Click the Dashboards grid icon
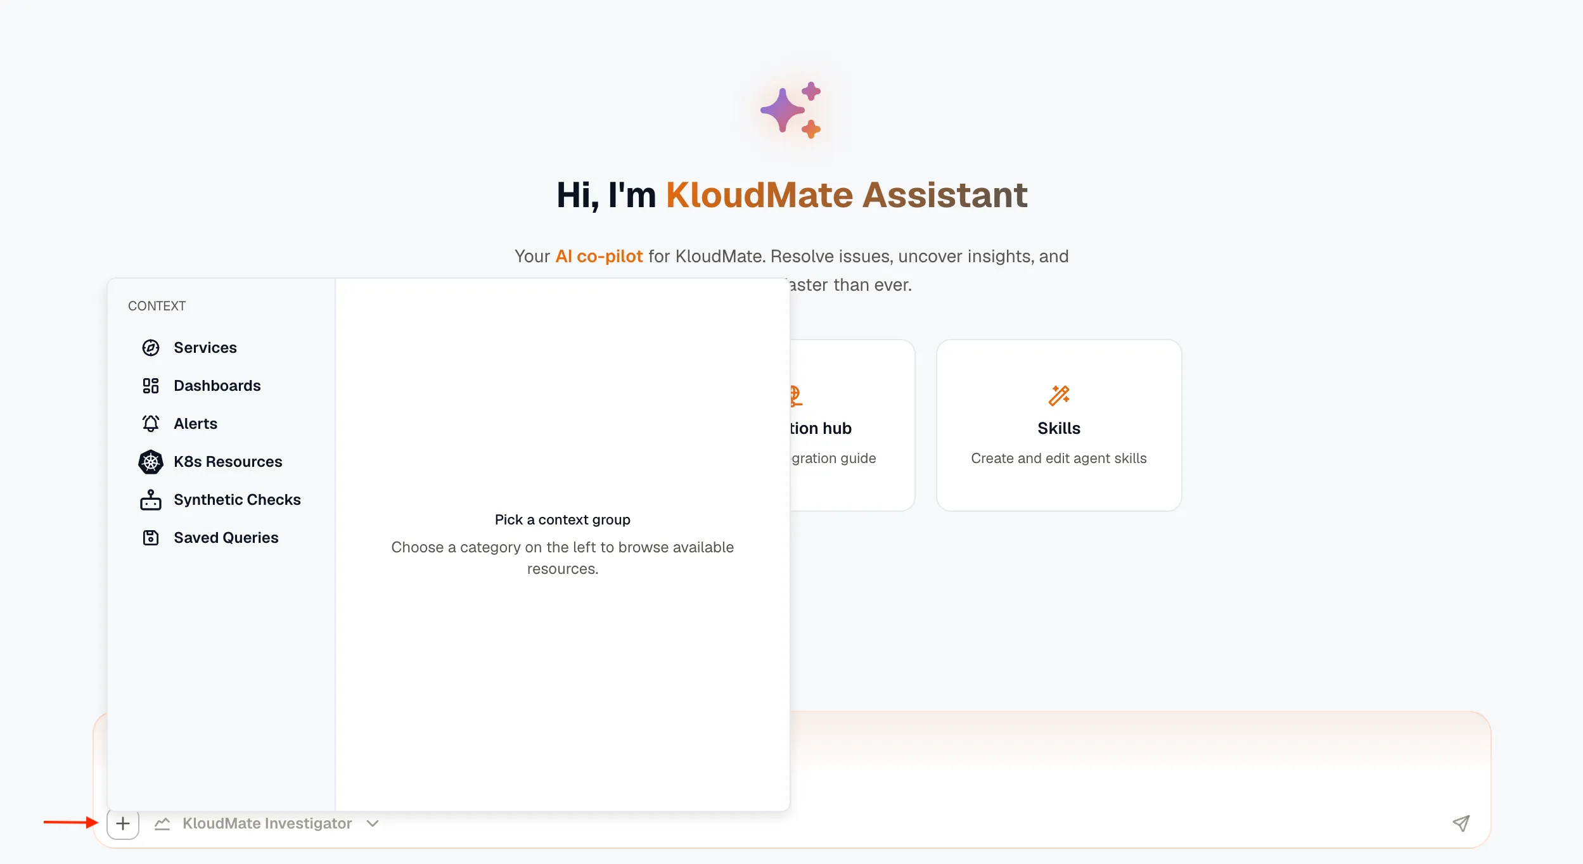1583x864 pixels. coord(151,386)
